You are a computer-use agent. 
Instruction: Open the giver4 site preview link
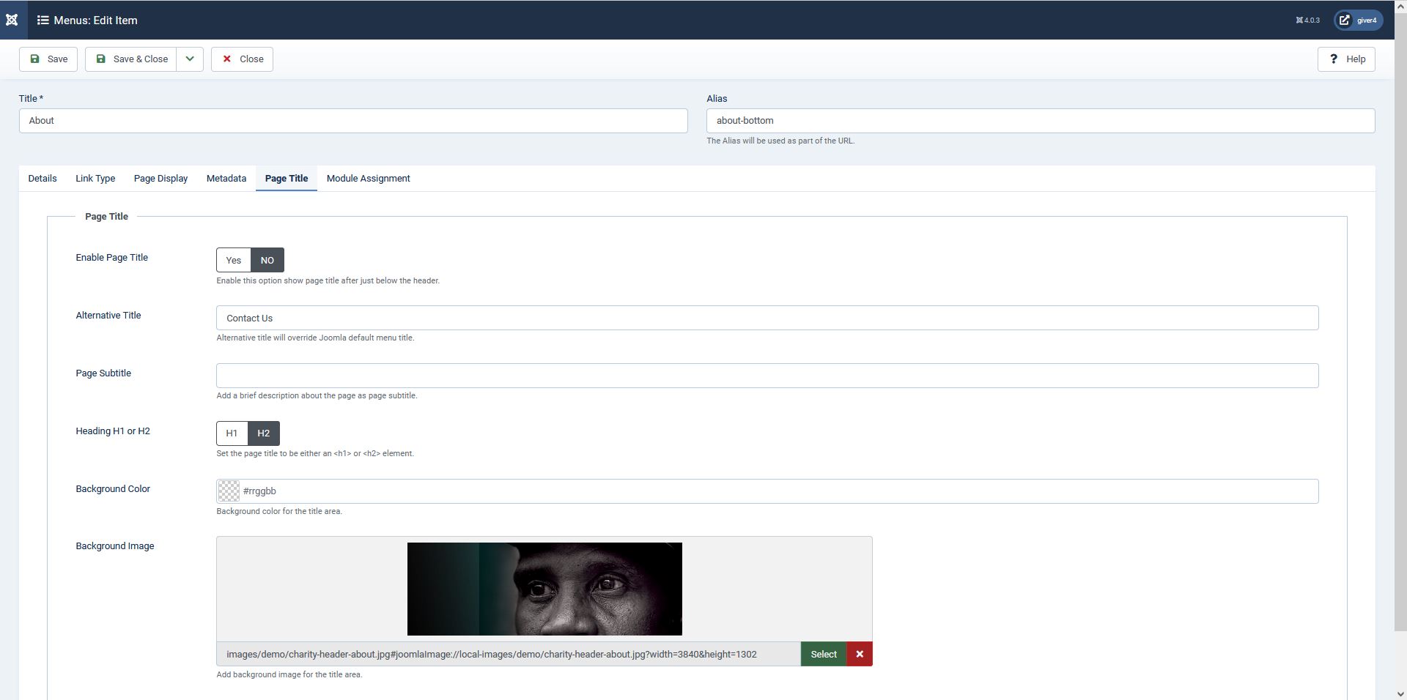click(x=1358, y=21)
